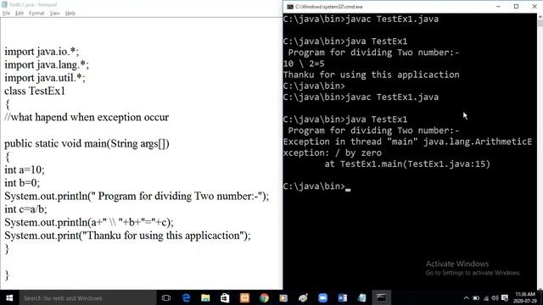The image size is (543, 305).
Task: Click the '10 \ 2=5' output in Command Prompt
Action: [304, 64]
